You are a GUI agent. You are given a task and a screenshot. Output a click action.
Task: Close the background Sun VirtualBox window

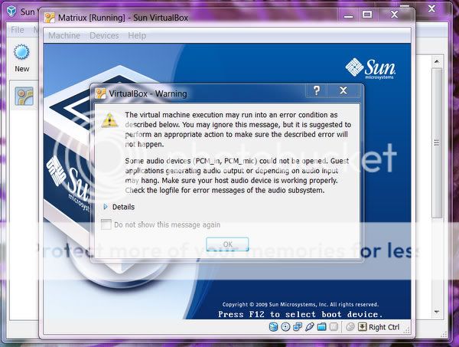(x=431, y=8)
